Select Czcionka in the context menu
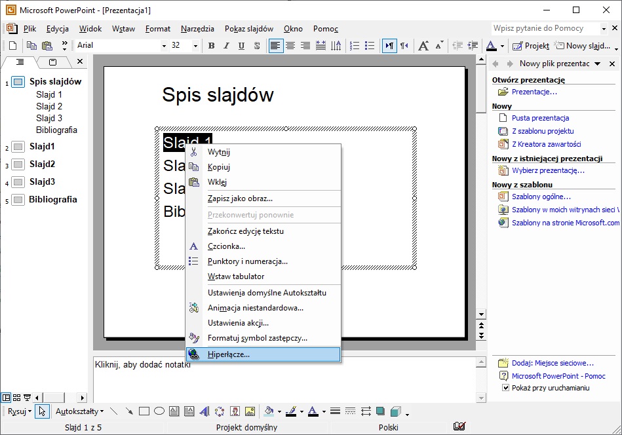622x435 pixels. pos(263,246)
